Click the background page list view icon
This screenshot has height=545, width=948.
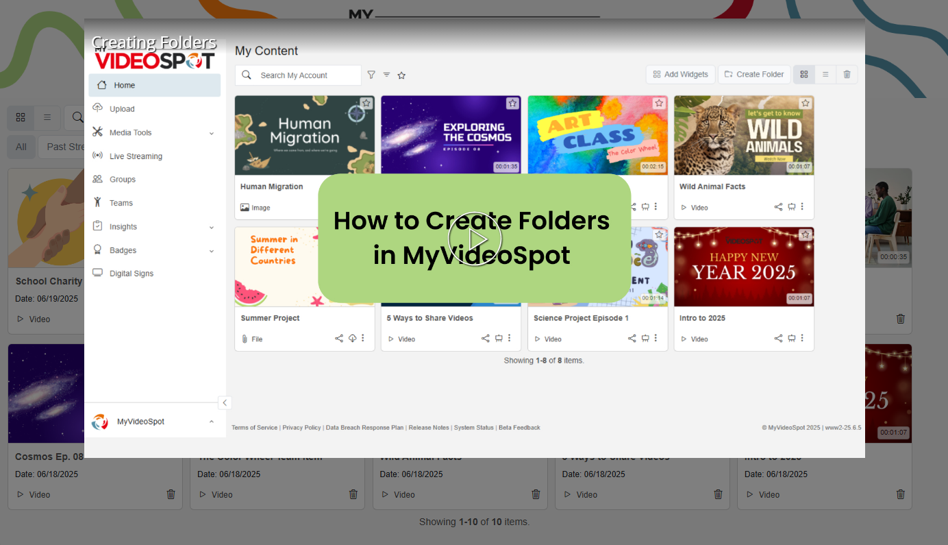47,117
